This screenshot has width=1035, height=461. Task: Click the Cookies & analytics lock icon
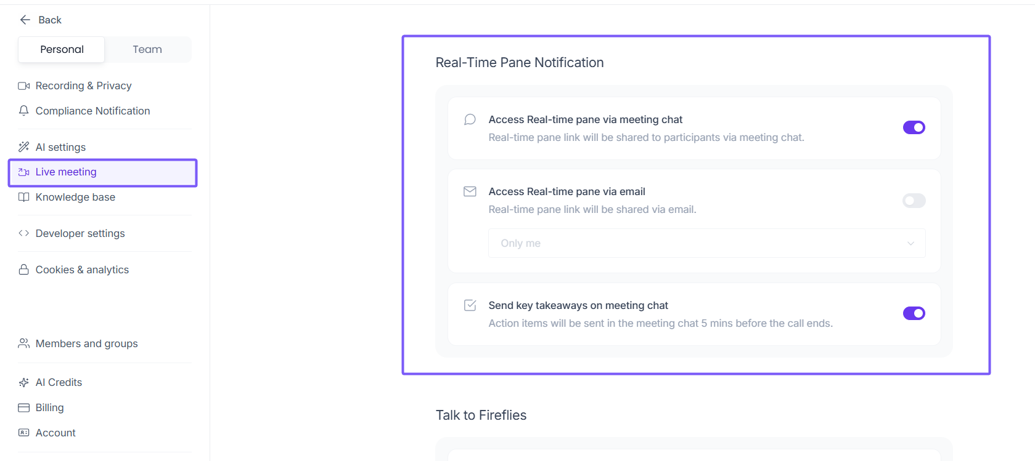click(24, 270)
